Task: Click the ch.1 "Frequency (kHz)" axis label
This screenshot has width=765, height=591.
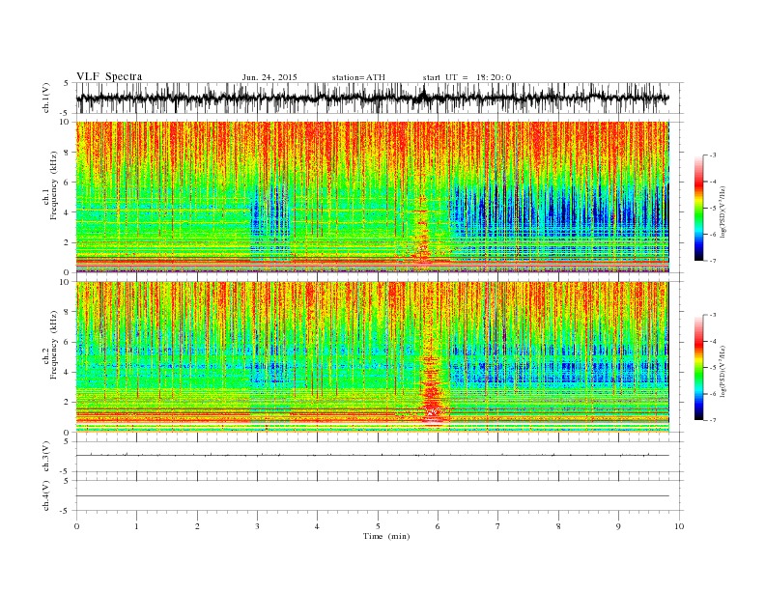Action: click(53, 185)
